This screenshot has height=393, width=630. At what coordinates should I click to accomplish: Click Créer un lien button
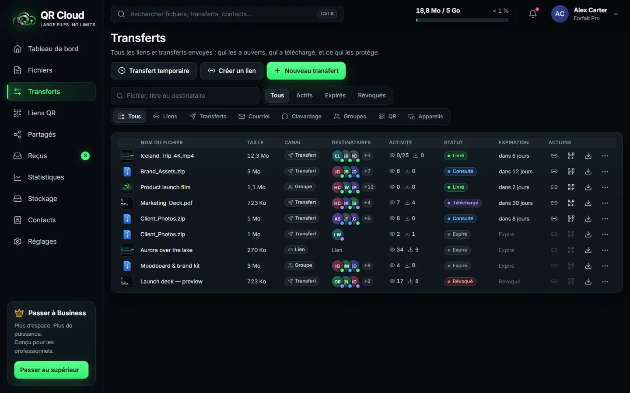pos(232,71)
